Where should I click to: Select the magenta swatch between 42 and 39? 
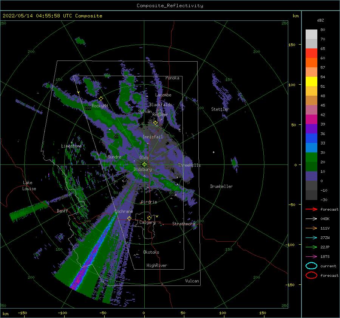pyautogui.click(x=311, y=119)
